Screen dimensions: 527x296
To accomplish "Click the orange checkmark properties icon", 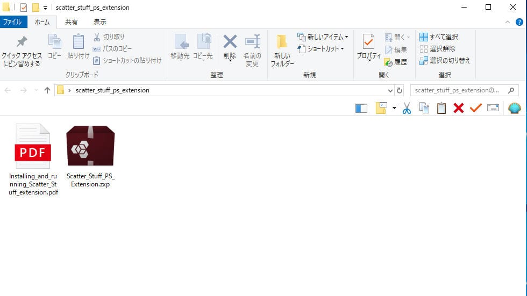I will pos(475,108).
